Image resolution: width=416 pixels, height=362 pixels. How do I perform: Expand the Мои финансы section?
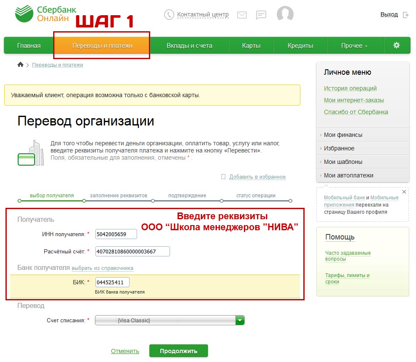point(362,135)
